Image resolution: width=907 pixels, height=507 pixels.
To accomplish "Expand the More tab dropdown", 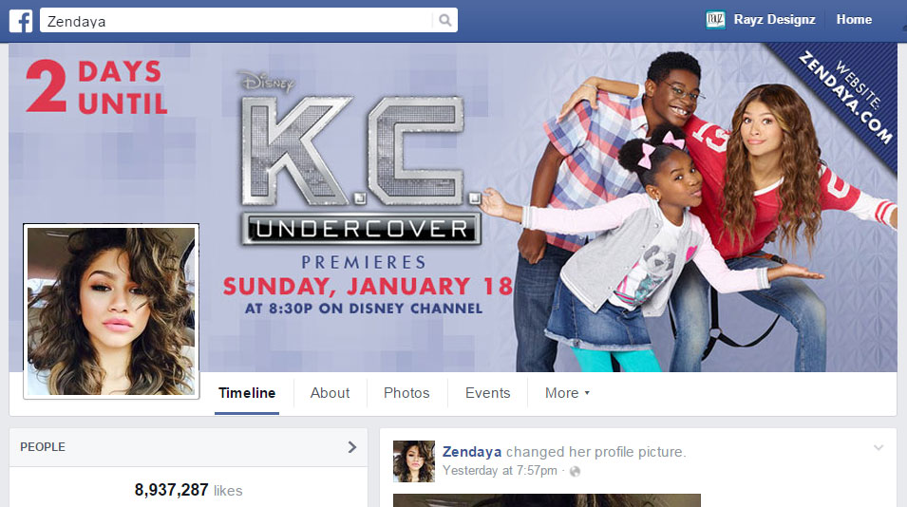I will (x=567, y=393).
